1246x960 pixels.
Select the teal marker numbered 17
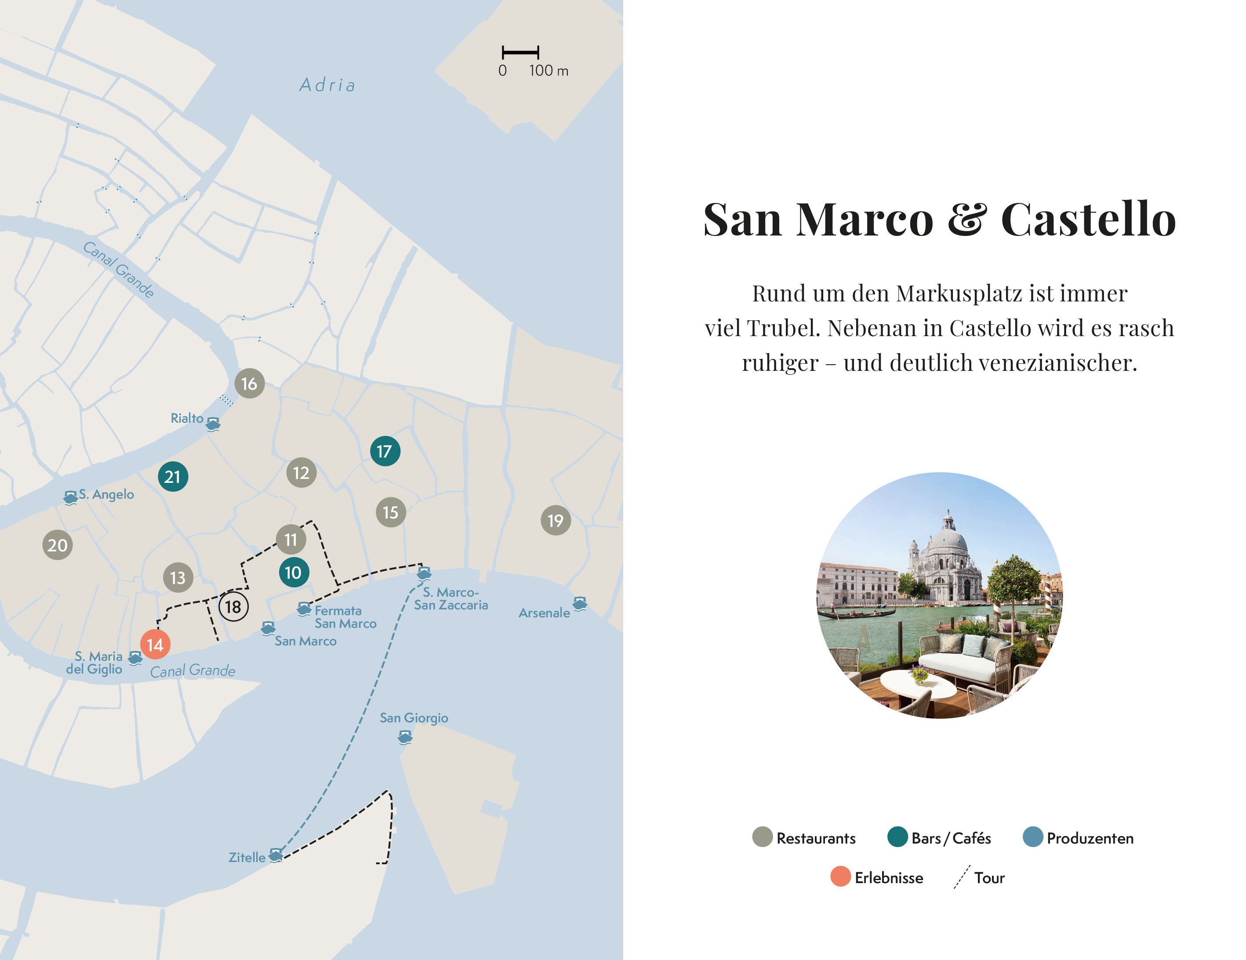[385, 451]
